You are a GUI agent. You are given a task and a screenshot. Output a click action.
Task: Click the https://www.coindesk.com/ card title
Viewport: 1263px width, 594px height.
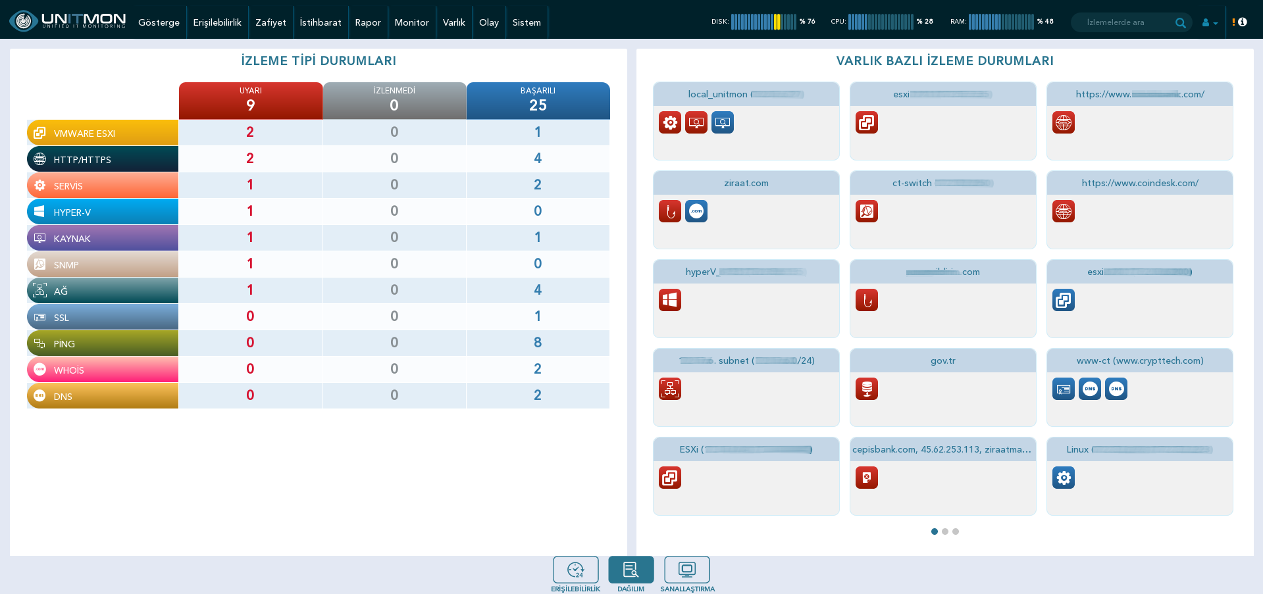pyautogui.click(x=1140, y=183)
